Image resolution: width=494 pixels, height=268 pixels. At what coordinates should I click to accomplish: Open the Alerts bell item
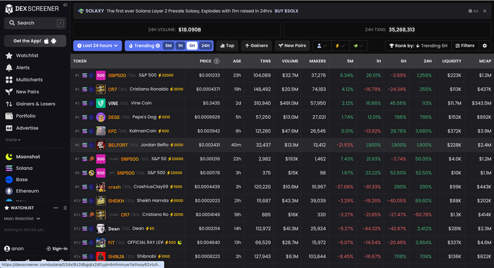point(17,67)
